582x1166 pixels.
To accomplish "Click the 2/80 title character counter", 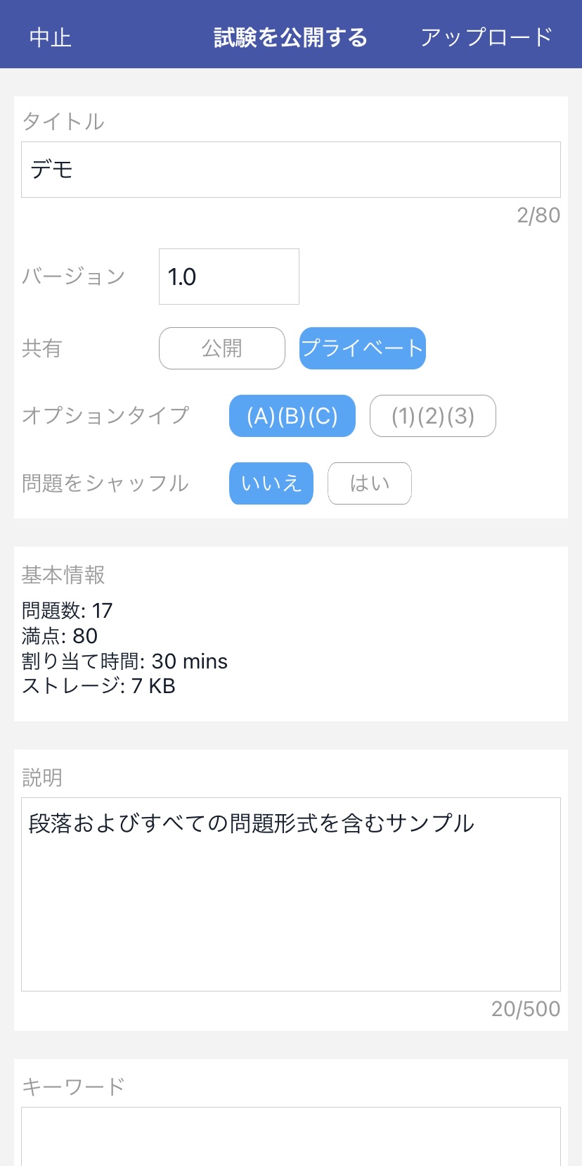I will click(x=538, y=215).
